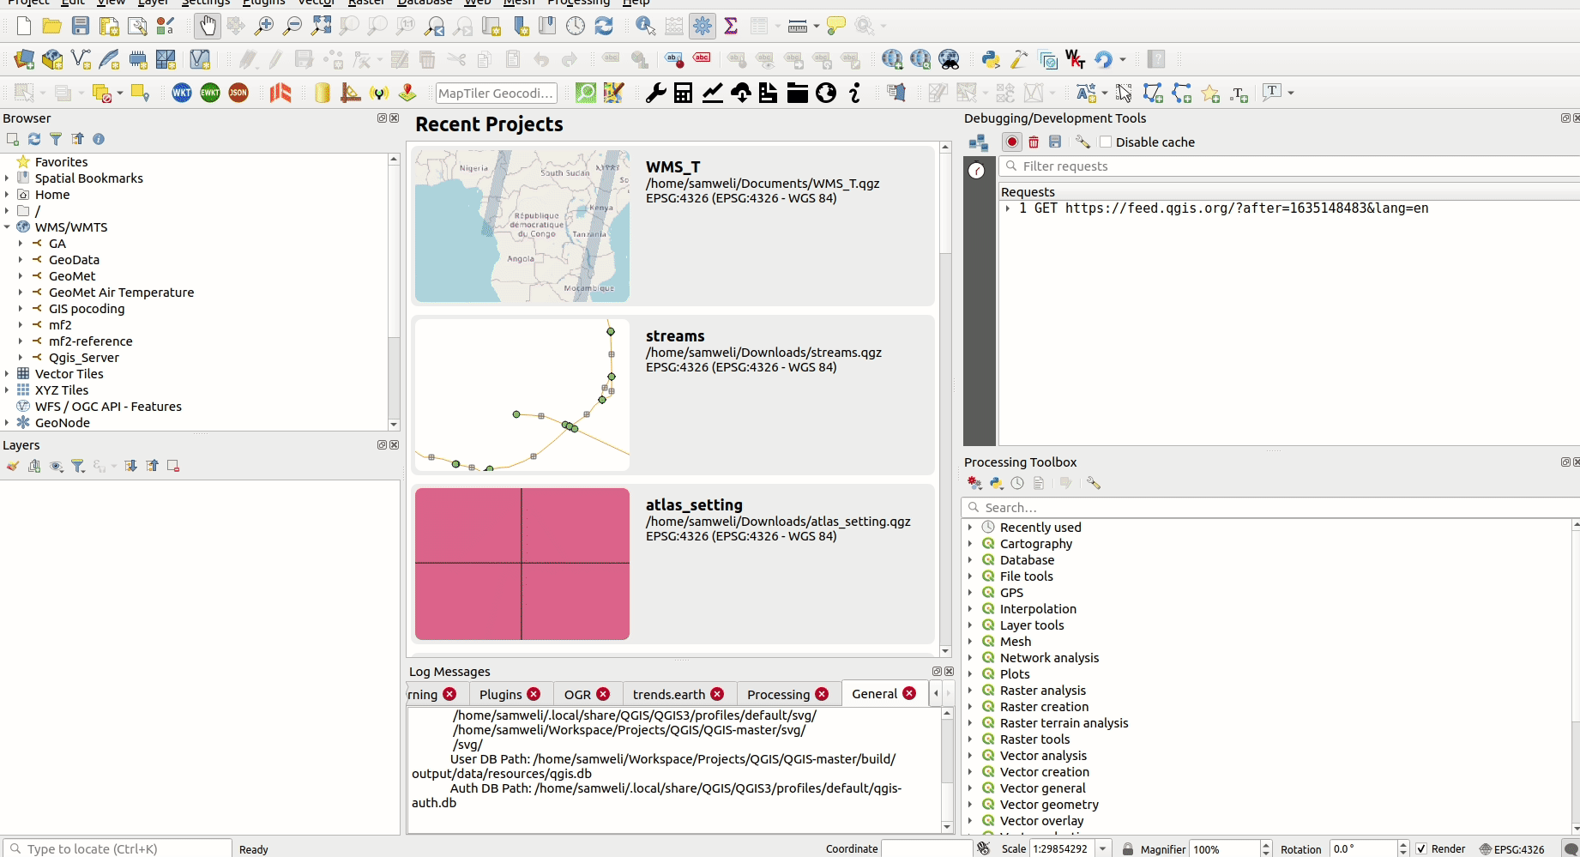Image resolution: width=1580 pixels, height=857 pixels.
Task: Toggle the Render checkbox in status bar
Action: coord(1421,848)
